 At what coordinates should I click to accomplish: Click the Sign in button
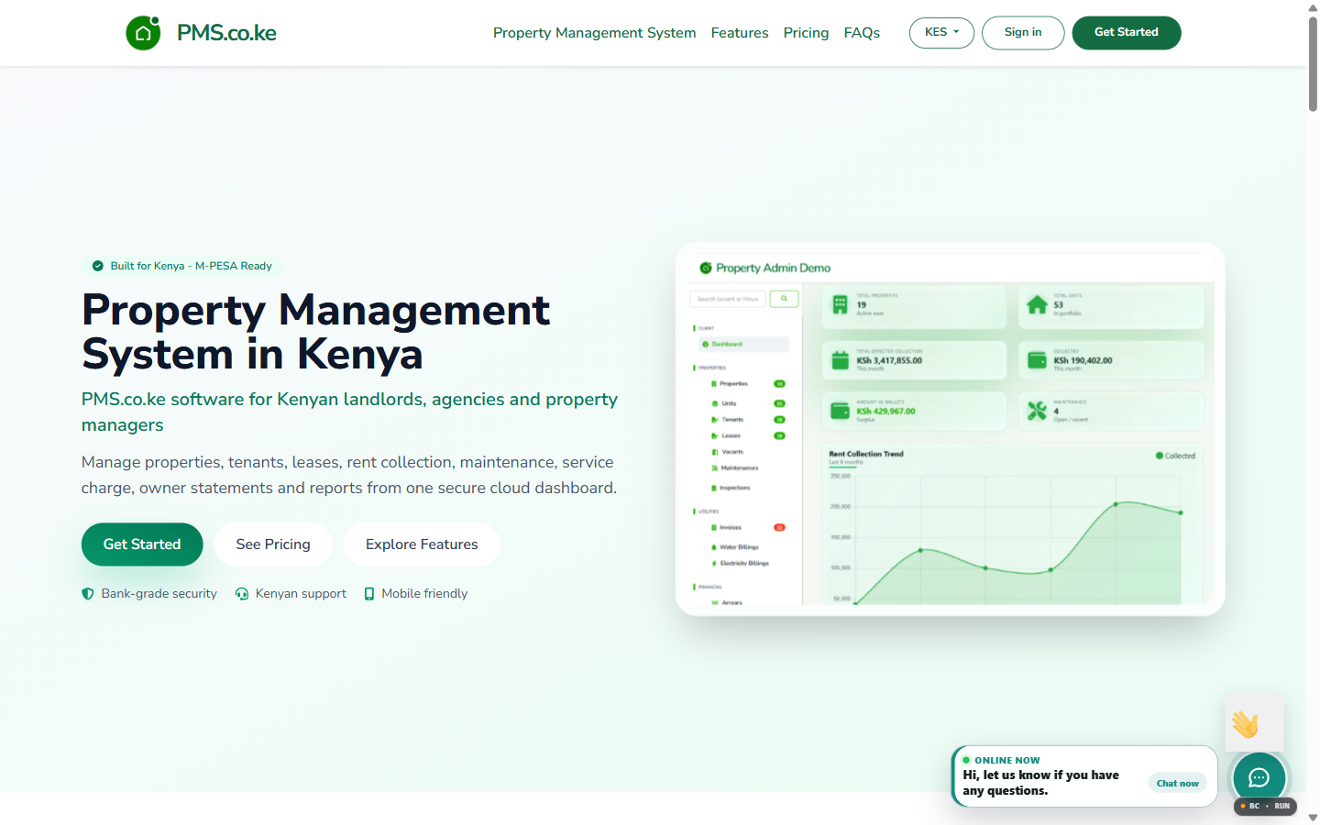1023,33
